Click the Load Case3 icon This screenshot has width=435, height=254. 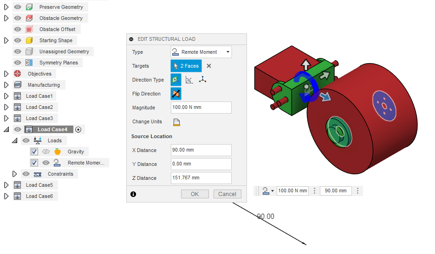click(18, 118)
